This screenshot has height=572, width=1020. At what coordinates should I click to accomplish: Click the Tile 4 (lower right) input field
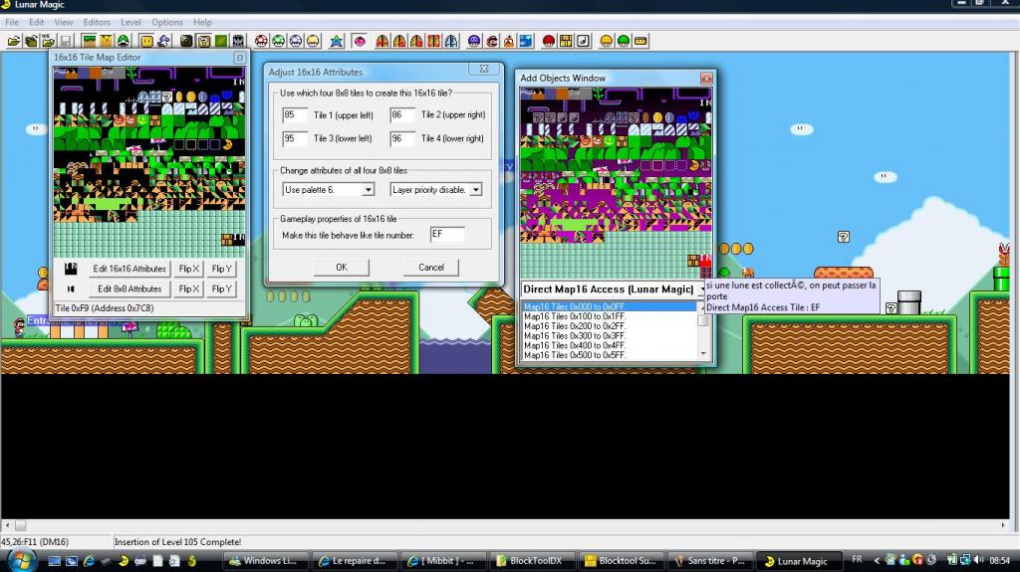pos(402,138)
